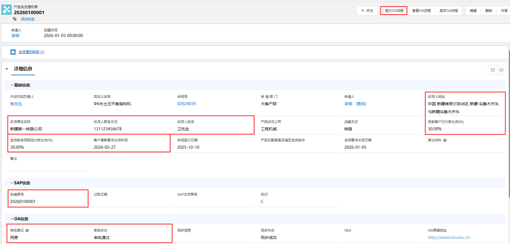Click the 编辑 button
The image size is (510, 244).
click(473, 11)
